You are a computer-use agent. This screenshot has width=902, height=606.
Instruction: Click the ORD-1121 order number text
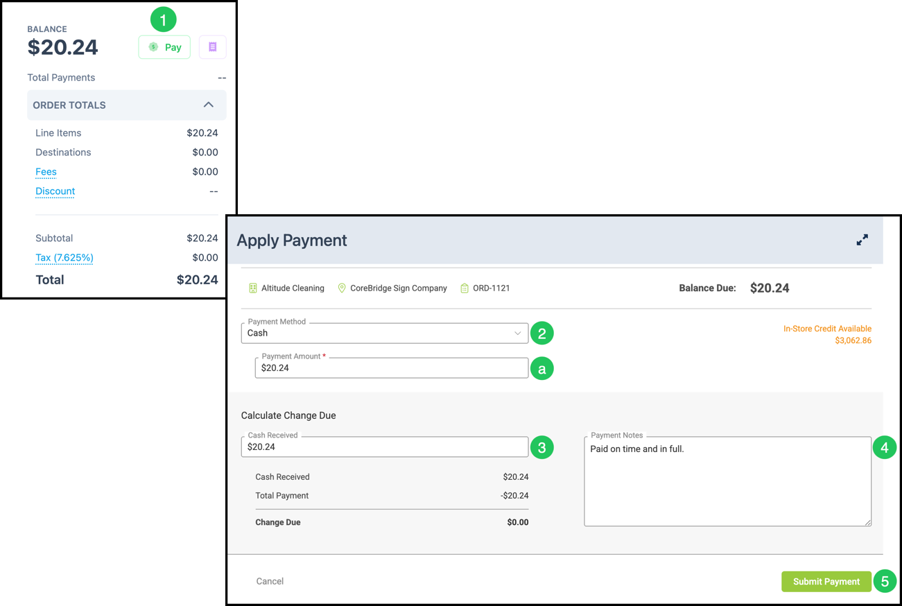click(x=491, y=288)
